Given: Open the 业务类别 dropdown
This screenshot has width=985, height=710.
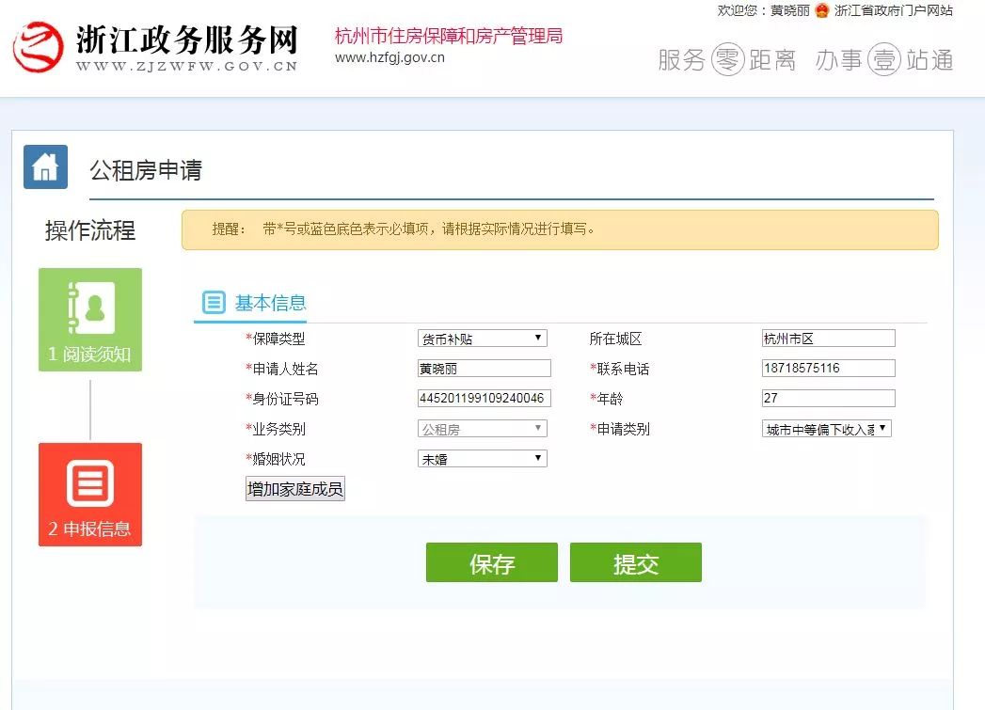Looking at the screenshot, I should (x=482, y=429).
